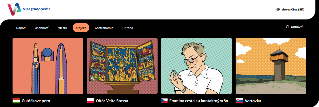Click the refresh arrow icon beside Obnoviť
The height and width of the screenshot is (107, 319).
pos(287,27)
